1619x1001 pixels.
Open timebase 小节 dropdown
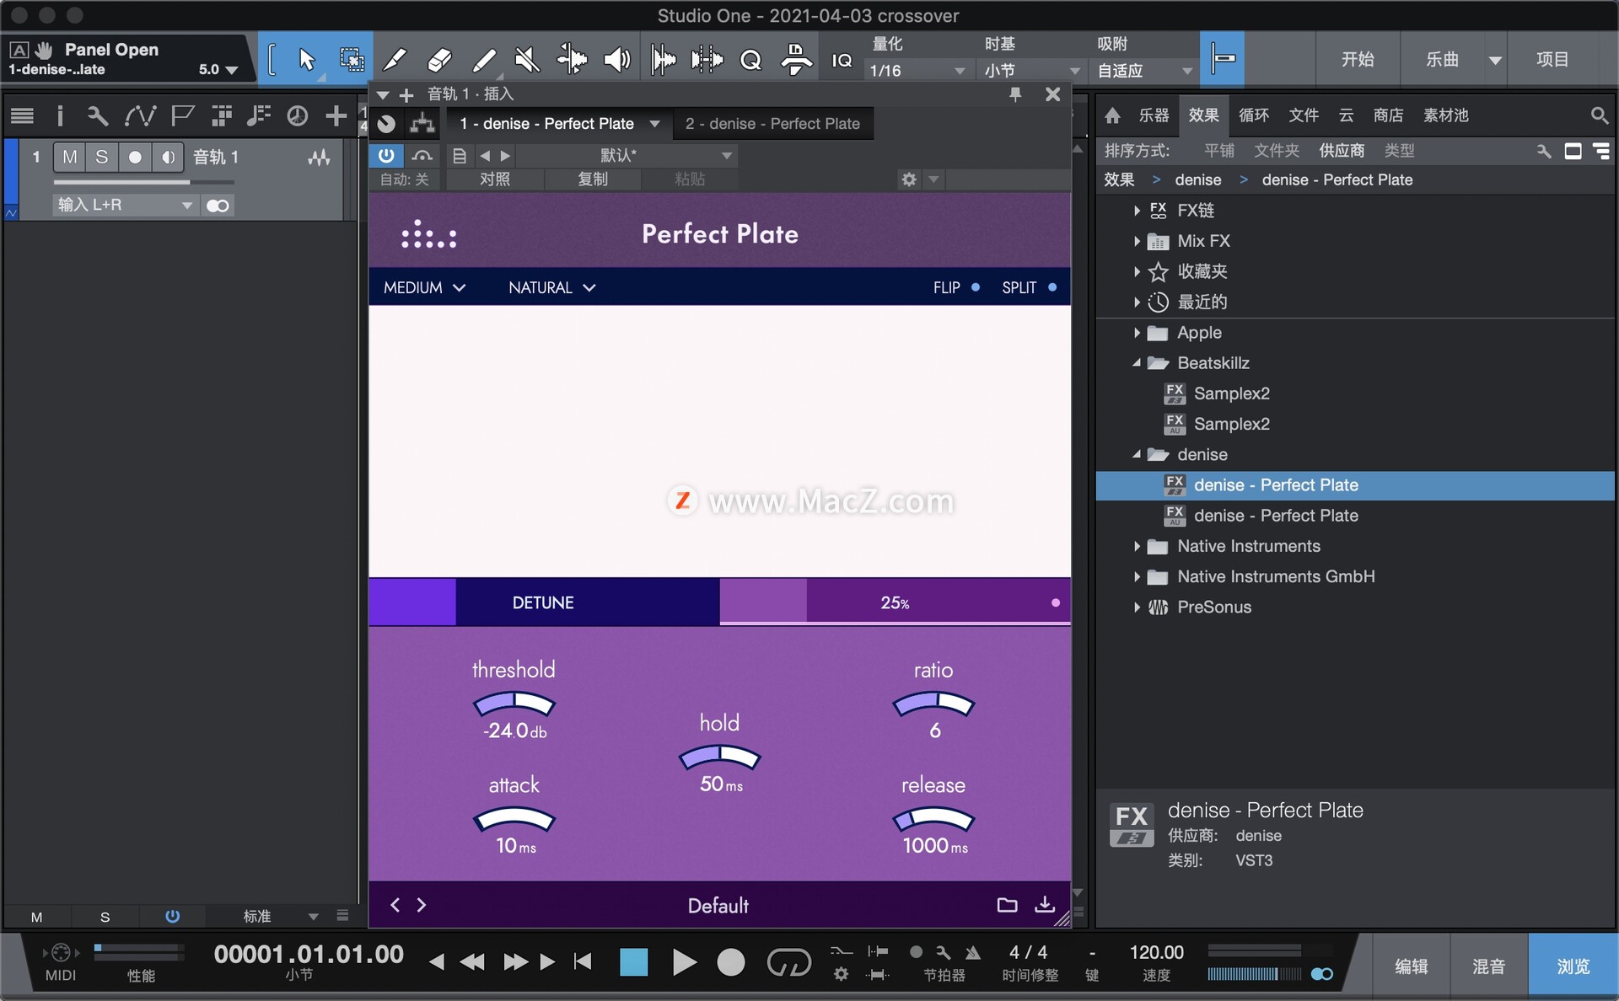pyautogui.click(x=1030, y=71)
